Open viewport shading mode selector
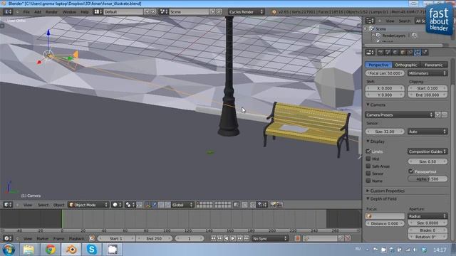 coord(117,205)
